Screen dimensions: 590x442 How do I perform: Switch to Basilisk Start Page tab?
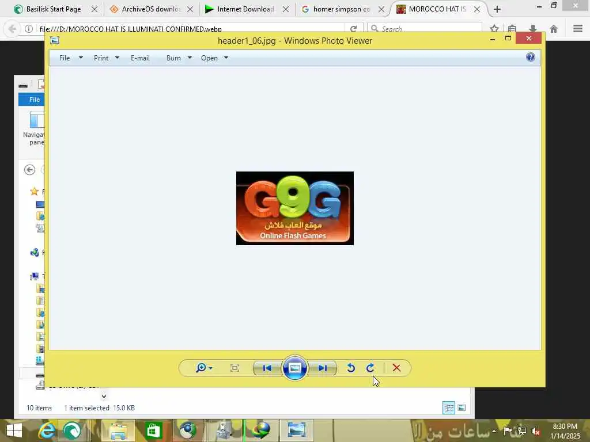pyautogui.click(x=54, y=9)
